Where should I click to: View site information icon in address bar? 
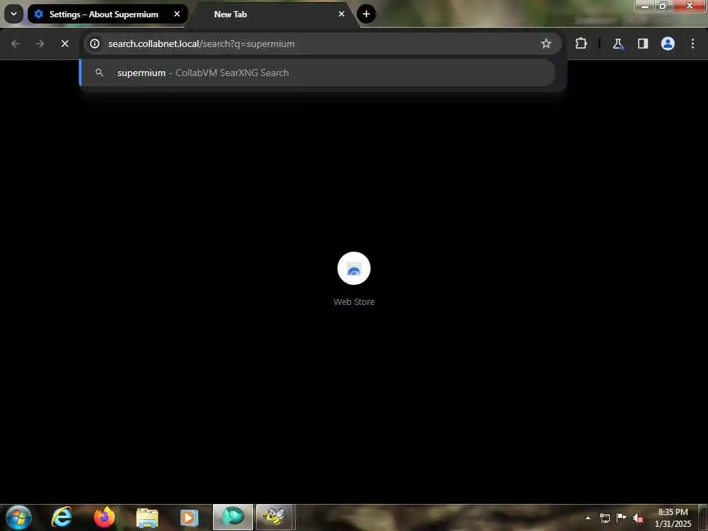coord(94,44)
